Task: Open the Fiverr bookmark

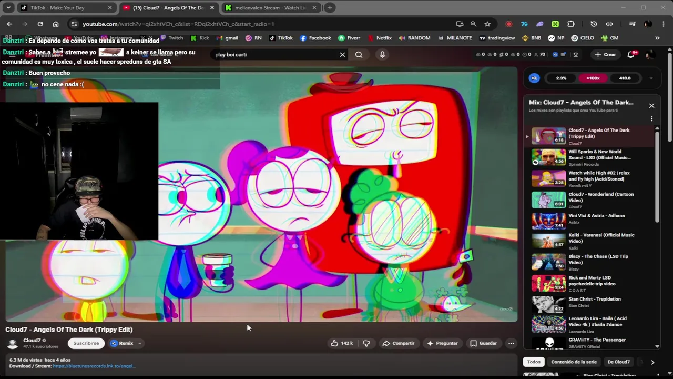Action: pos(349,38)
